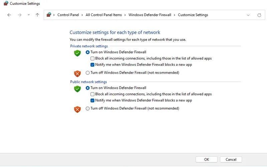This screenshot has width=267, height=167.
Task: Go back using the left arrow
Action: (x=9, y=15)
